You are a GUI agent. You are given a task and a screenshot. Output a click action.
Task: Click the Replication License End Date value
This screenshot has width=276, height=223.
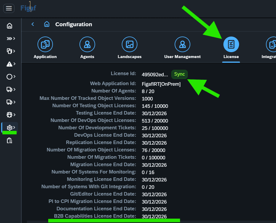click(154, 143)
